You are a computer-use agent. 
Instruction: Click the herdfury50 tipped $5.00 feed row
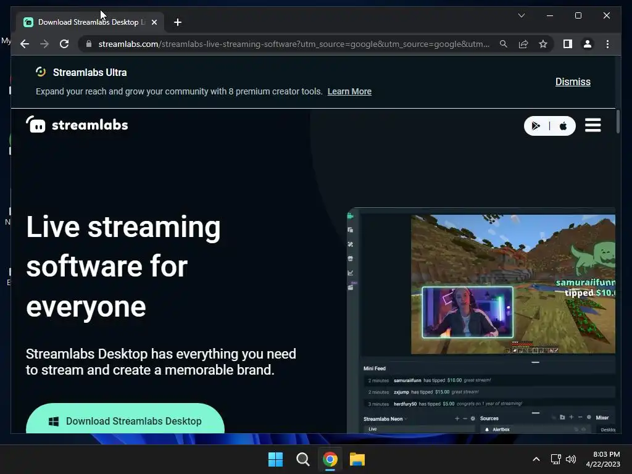[x=489, y=404]
